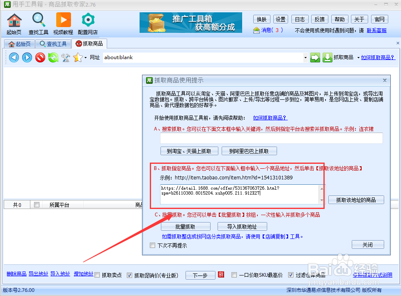Open the 官网 button
This screenshot has height=296, width=401.
coord(380,19)
